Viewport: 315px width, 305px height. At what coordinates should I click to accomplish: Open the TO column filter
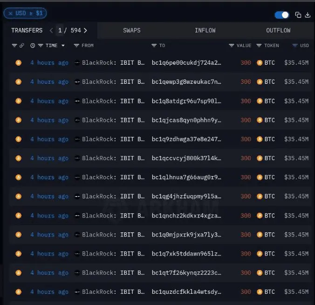click(154, 46)
